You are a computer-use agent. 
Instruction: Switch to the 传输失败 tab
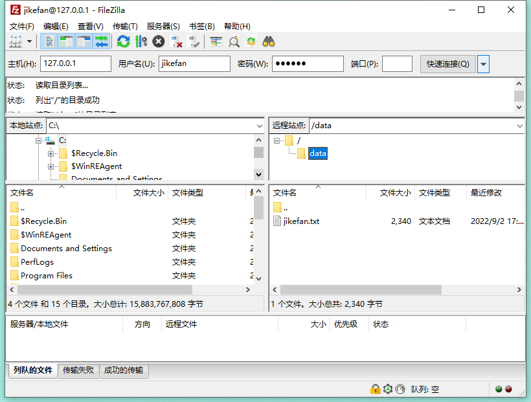pyautogui.click(x=78, y=370)
